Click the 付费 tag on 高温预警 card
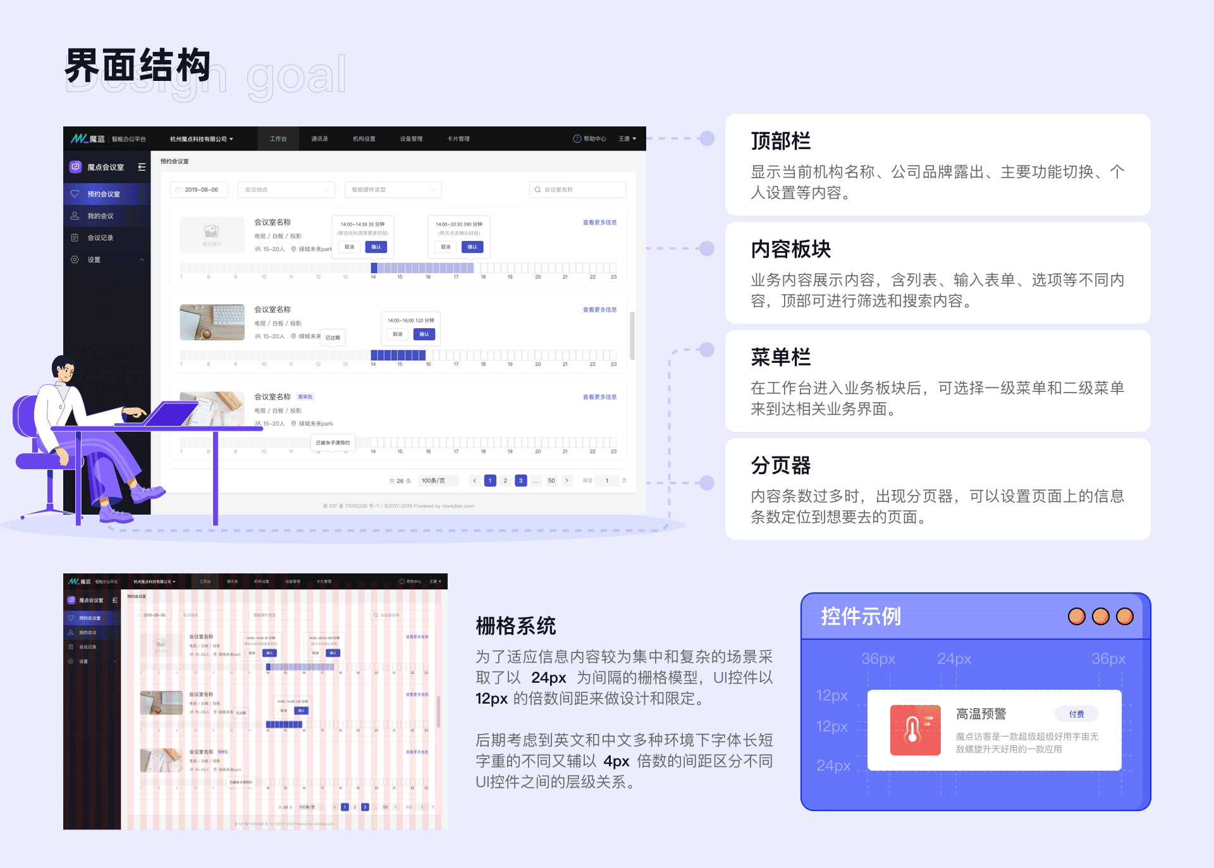Viewport: 1214px width, 868px height. (x=1077, y=714)
